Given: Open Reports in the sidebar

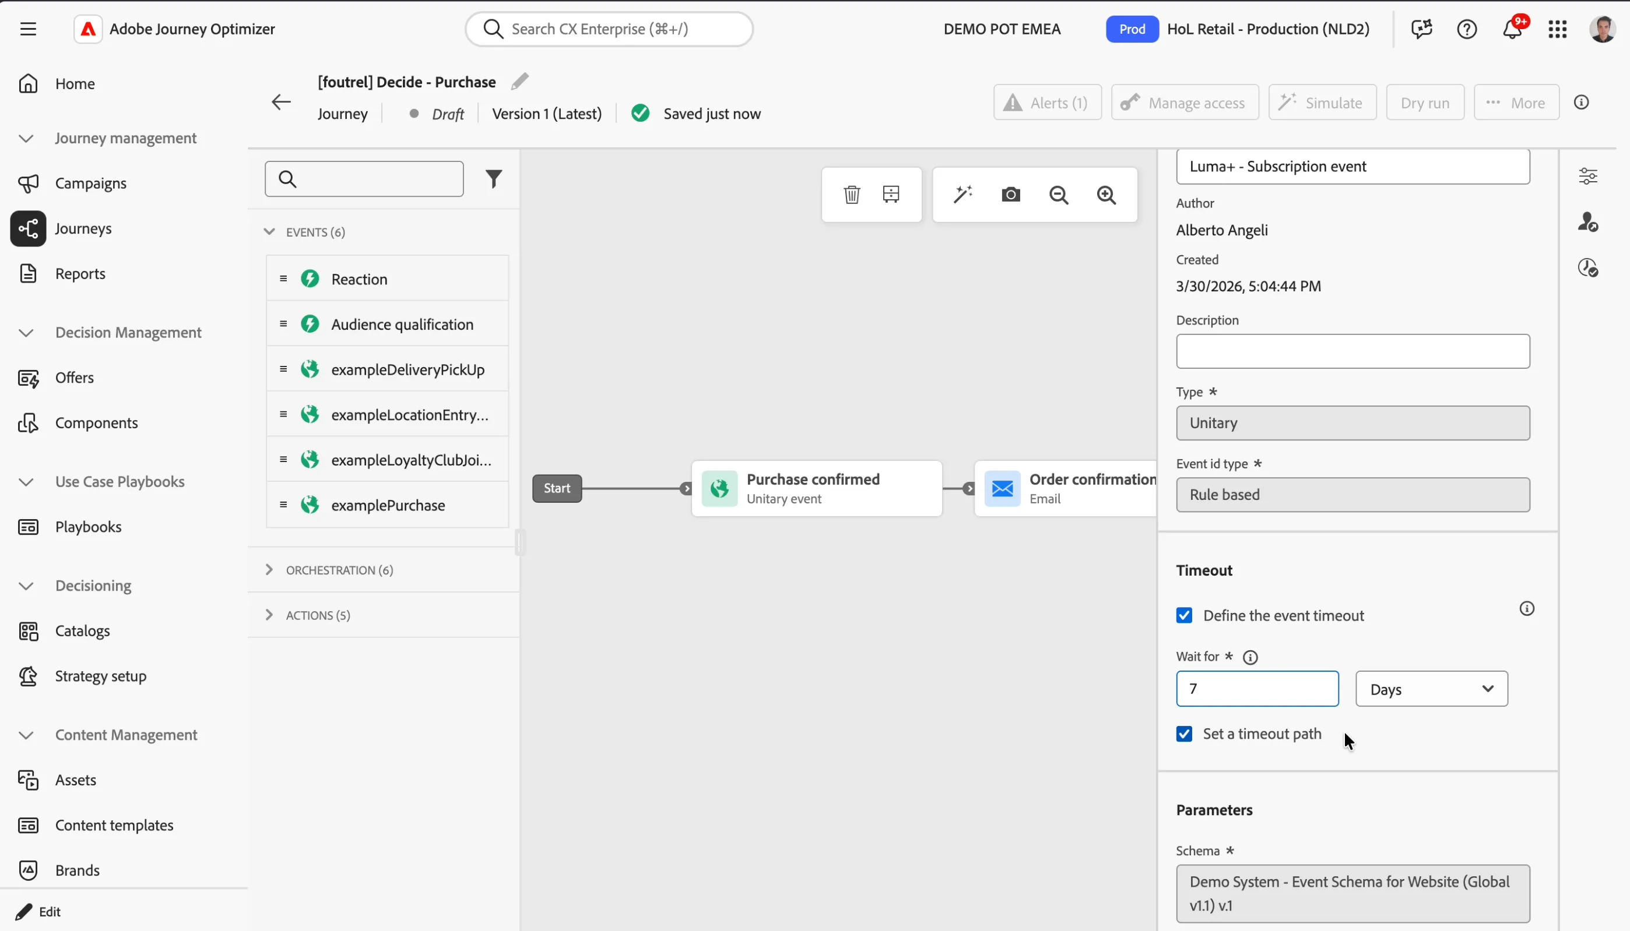Looking at the screenshot, I should point(80,274).
